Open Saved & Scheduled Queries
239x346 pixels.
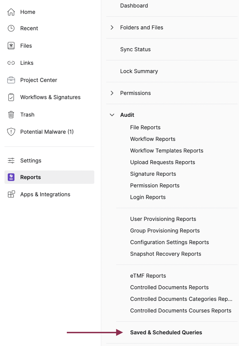(166, 332)
